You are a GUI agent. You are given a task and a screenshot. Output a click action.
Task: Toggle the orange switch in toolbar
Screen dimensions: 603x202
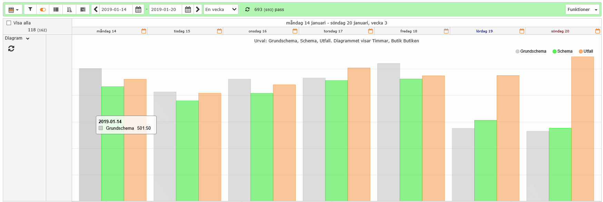[43, 9]
